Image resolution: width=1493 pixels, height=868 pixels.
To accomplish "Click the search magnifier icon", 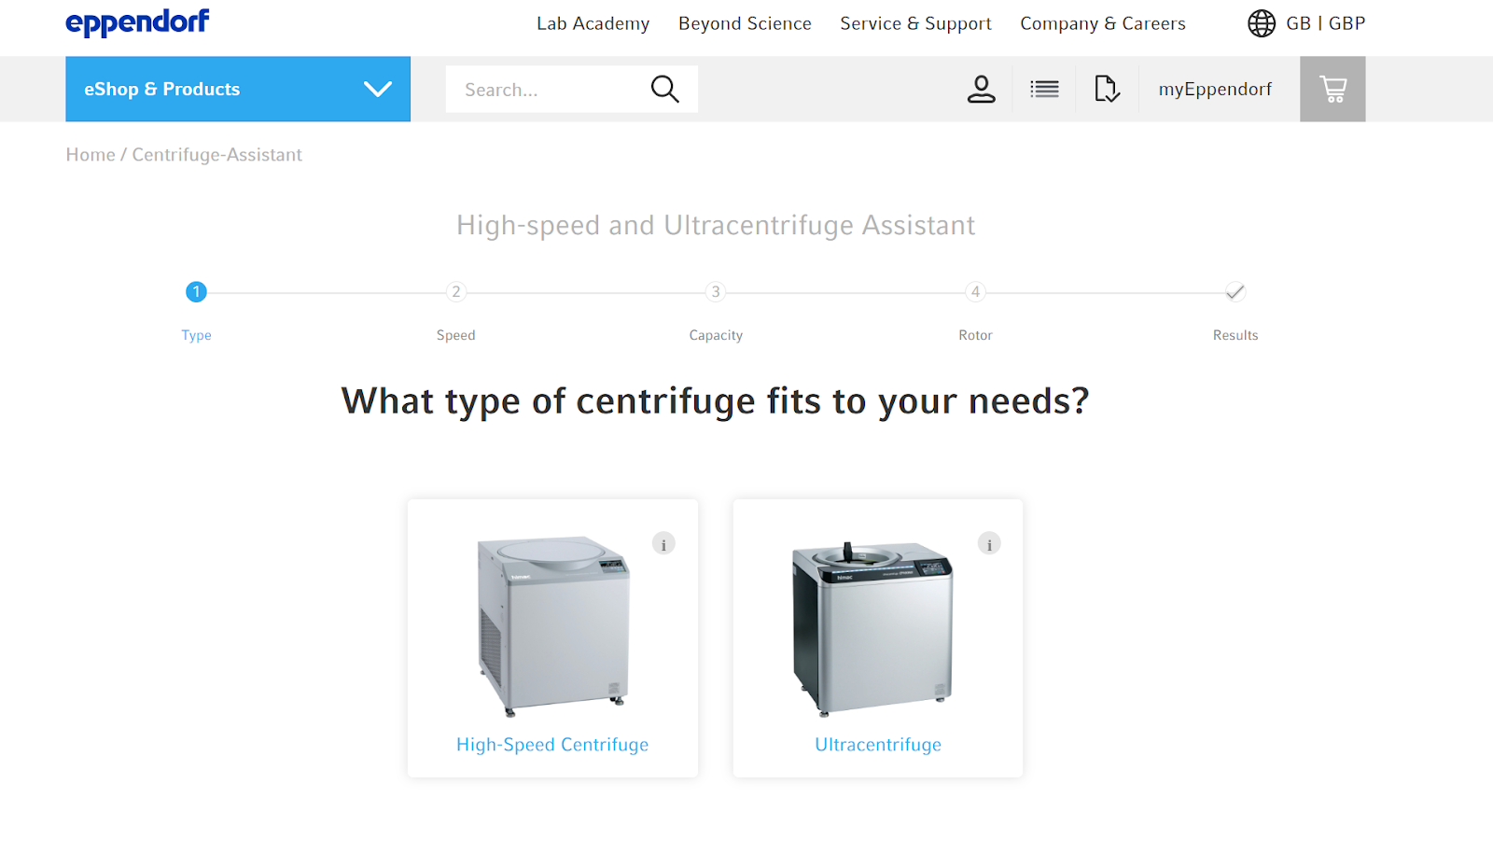I will click(664, 89).
